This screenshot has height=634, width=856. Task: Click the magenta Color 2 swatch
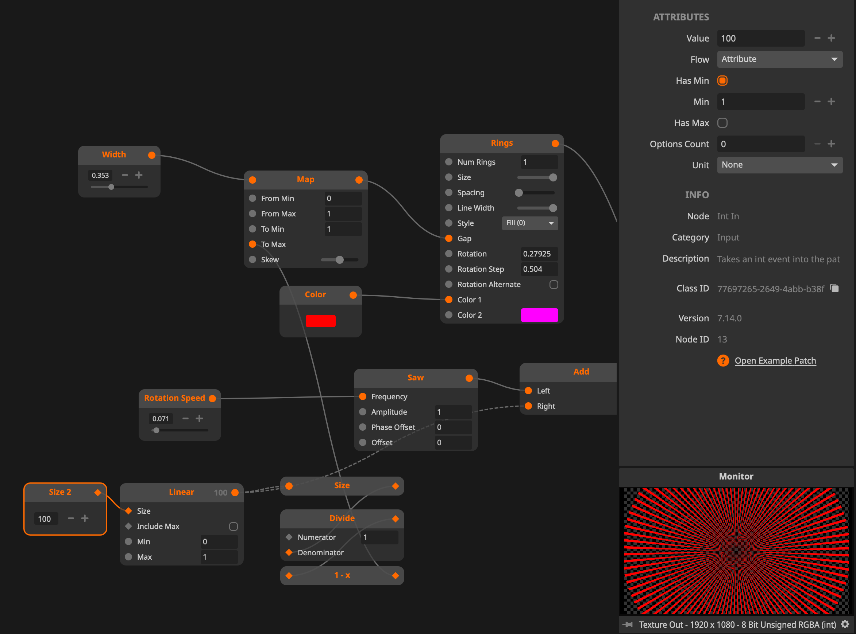(x=539, y=315)
